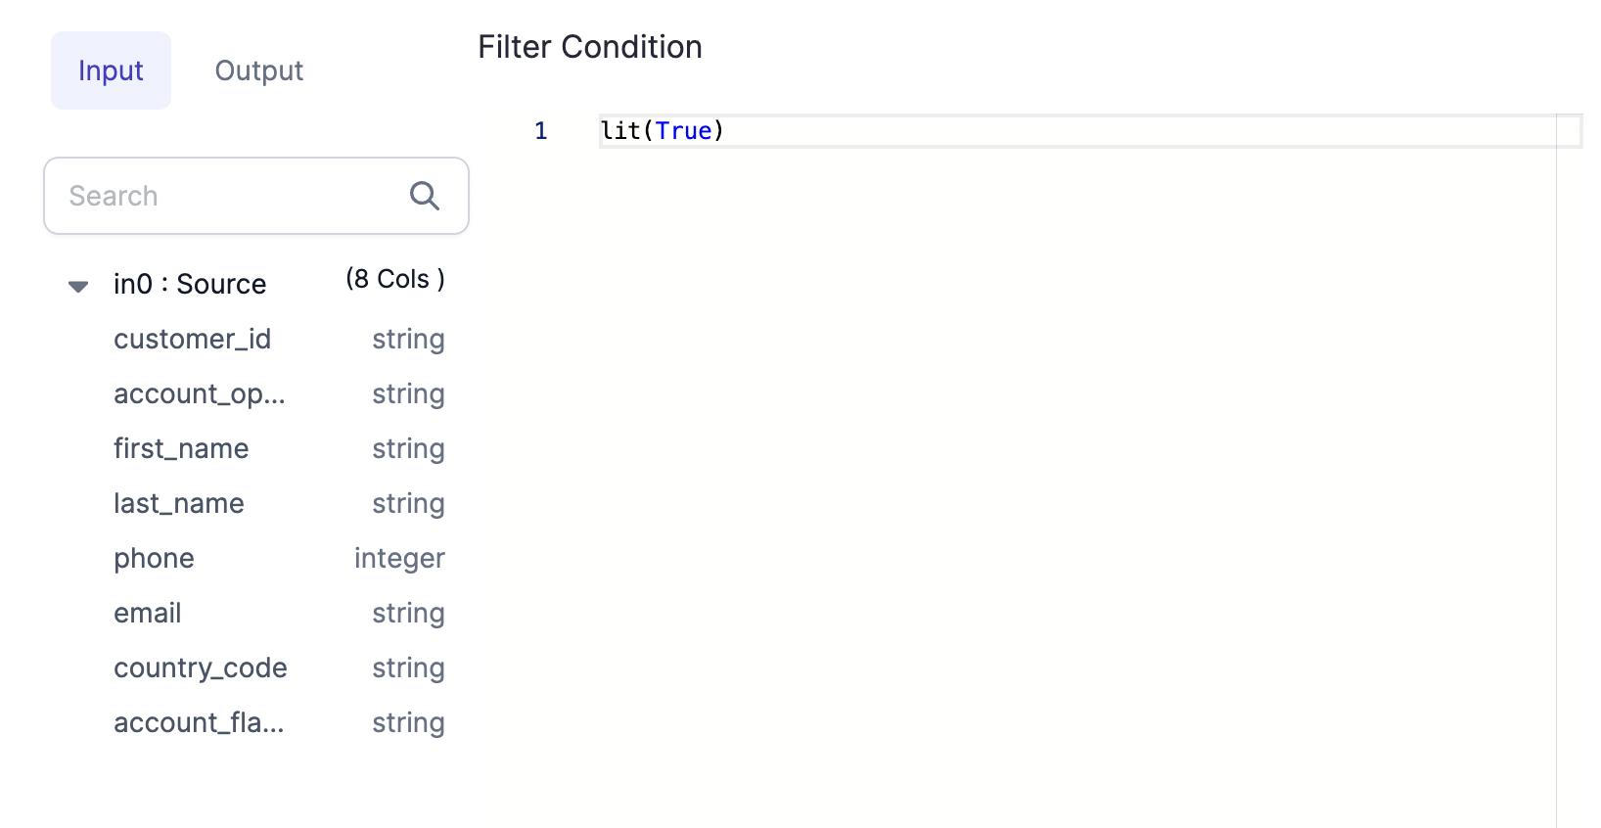The height and width of the screenshot is (828, 1601).
Task: Select the customer_id column
Action: click(192, 339)
